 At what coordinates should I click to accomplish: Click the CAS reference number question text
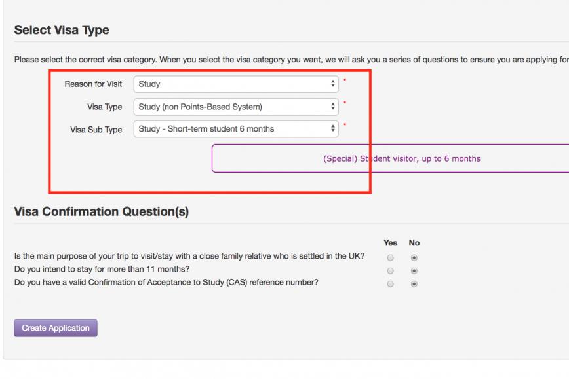click(x=167, y=283)
